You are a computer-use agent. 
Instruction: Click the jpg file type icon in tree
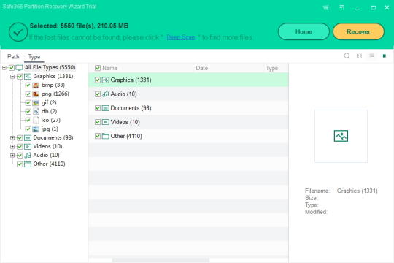coord(36,129)
